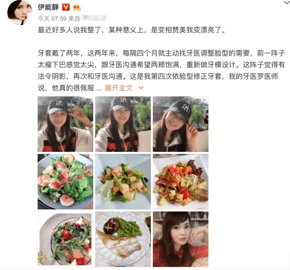
Task: Click the paragraph about 牙套戴了两年
Action: coord(161,71)
